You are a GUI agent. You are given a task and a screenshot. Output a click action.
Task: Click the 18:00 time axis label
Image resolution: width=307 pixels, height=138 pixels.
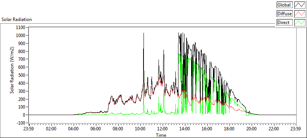pyautogui.click(x=229, y=129)
